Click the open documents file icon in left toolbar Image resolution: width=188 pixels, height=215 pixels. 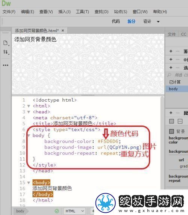pyautogui.click(x=6, y=43)
